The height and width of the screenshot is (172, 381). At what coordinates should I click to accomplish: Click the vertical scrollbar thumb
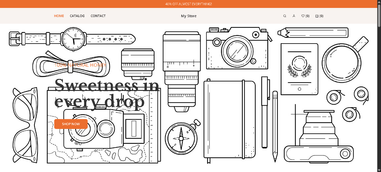tap(379, 13)
